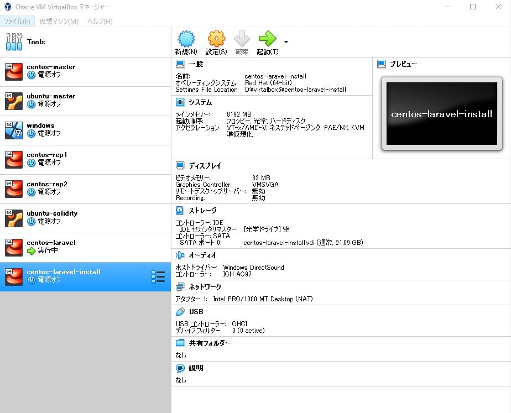The height and width of the screenshot is (413, 511).
Task: Click the Shared Folders (共有フォルダー) folder icon
Action: (180, 343)
